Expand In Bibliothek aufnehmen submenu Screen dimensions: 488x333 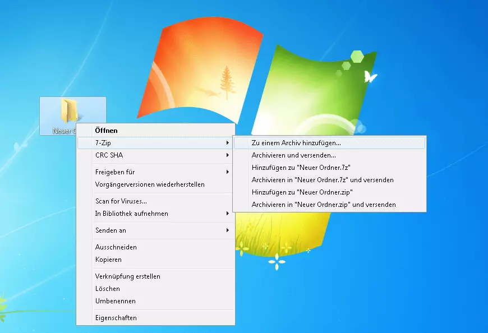click(131, 214)
